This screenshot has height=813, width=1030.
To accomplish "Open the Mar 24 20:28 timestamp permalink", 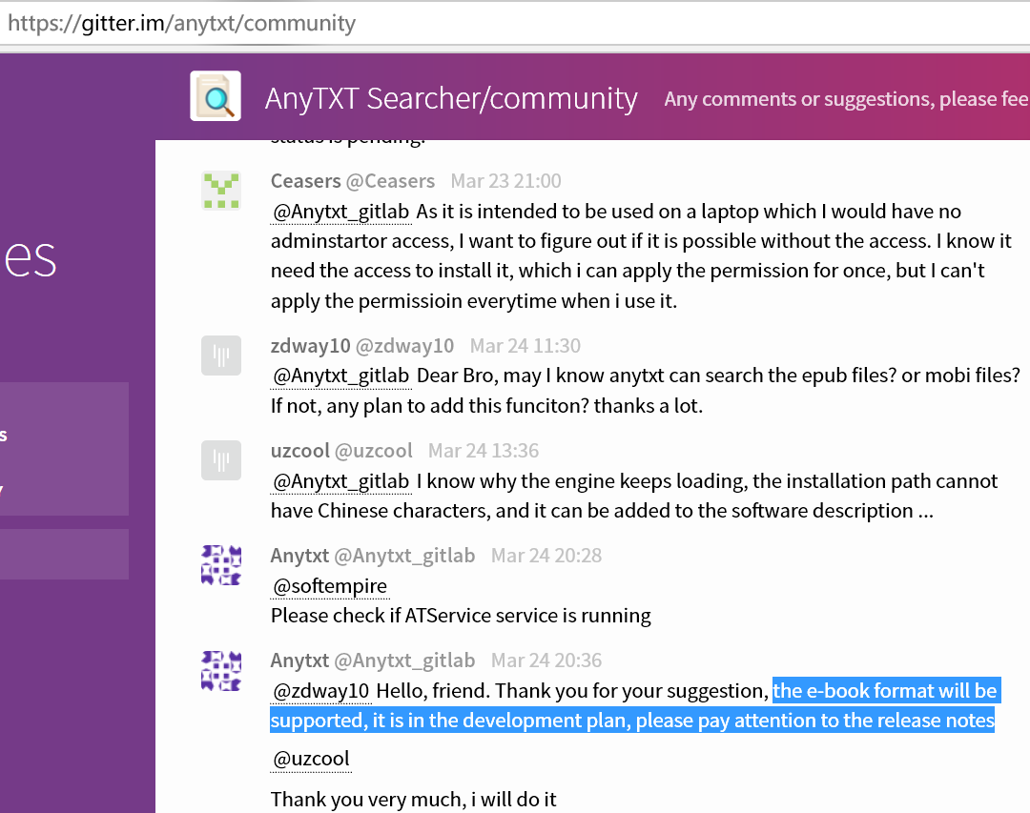I will 546,556.
